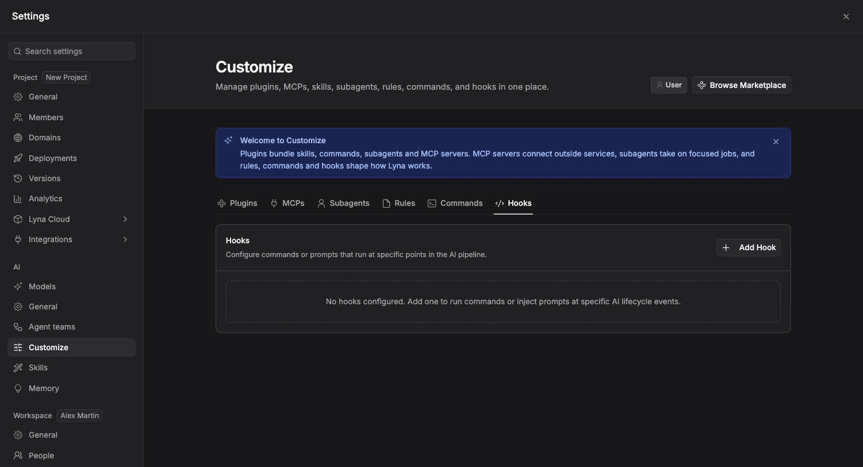Click the New Project badge
863x467 pixels.
pyautogui.click(x=66, y=78)
